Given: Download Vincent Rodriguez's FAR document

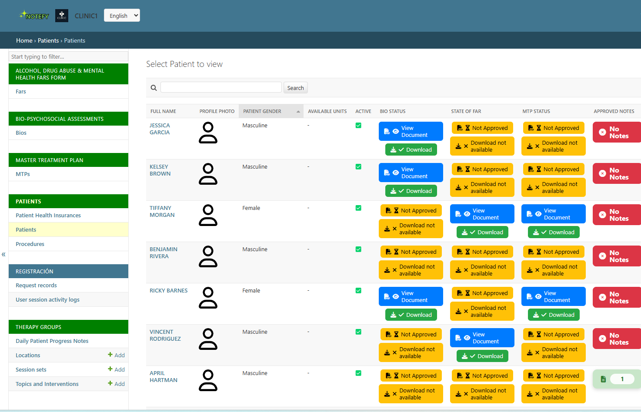Looking at the screenshot, I should [482, 356].
